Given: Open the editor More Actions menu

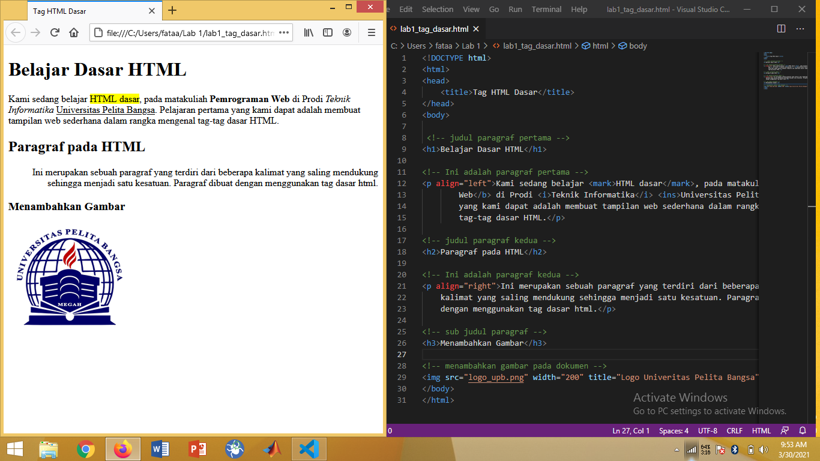Looking at the screenshot, I should pos(800,28).
